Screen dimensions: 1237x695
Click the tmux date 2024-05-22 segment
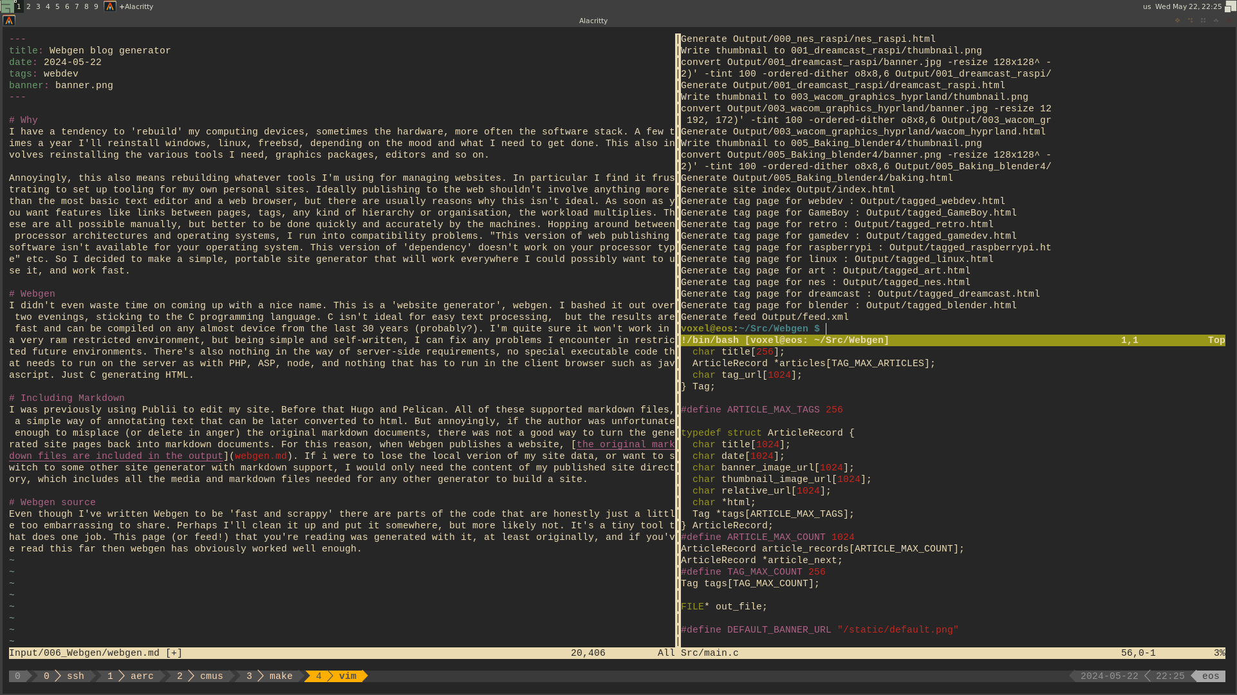[x=1109, y=676]
